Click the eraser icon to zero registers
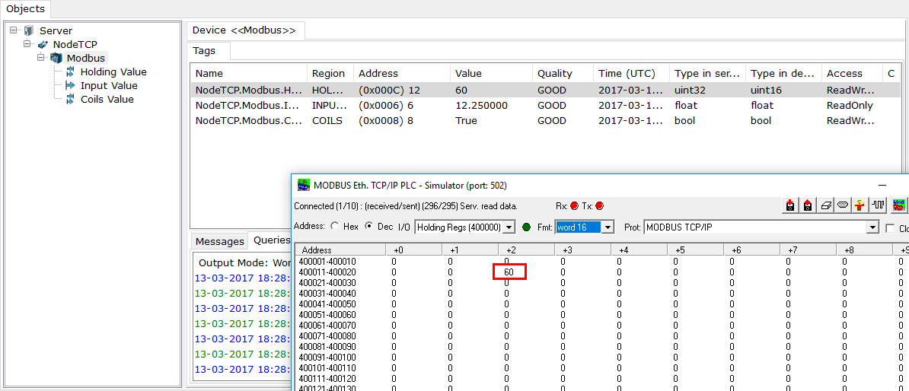909x391 pixels. 826,205
